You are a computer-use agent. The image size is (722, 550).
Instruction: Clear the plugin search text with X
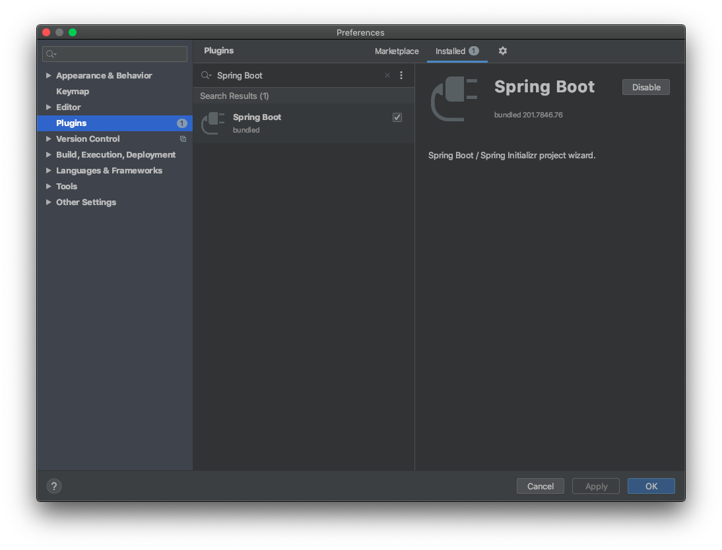[x=387, y=75]
